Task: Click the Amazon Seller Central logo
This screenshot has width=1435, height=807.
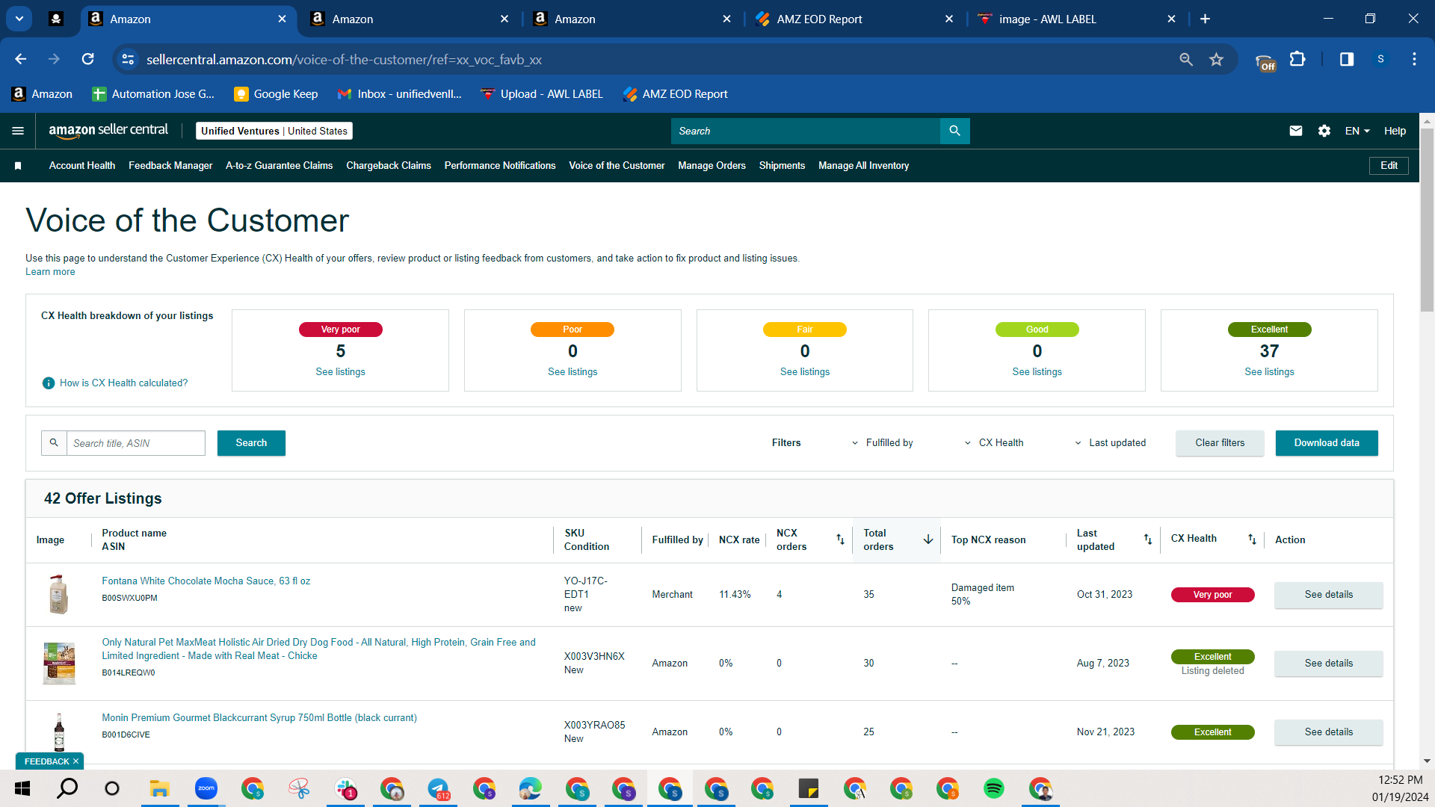Action: click(108, 131)
